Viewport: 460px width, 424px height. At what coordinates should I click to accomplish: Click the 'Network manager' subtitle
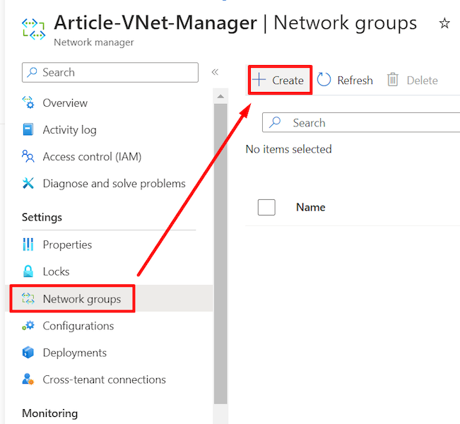point(94,42)
